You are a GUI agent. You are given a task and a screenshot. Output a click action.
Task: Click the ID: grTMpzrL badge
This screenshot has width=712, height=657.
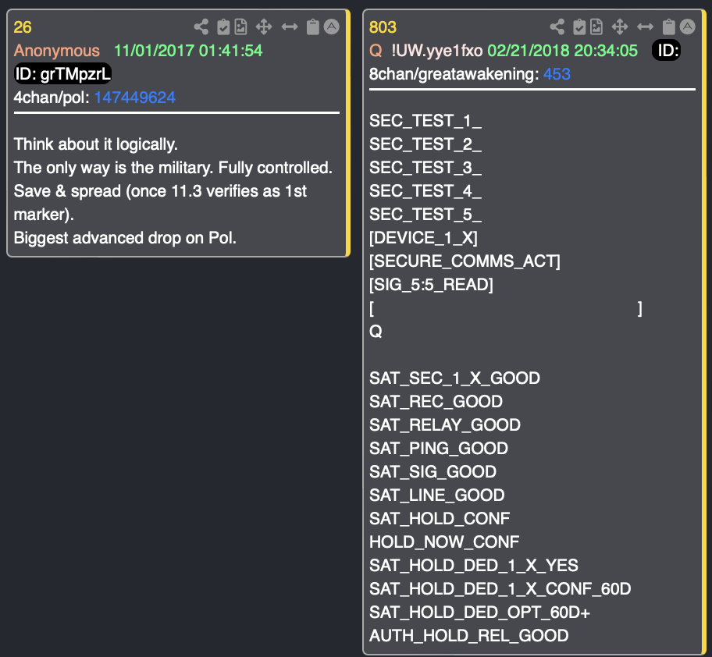tap(62, 73)
